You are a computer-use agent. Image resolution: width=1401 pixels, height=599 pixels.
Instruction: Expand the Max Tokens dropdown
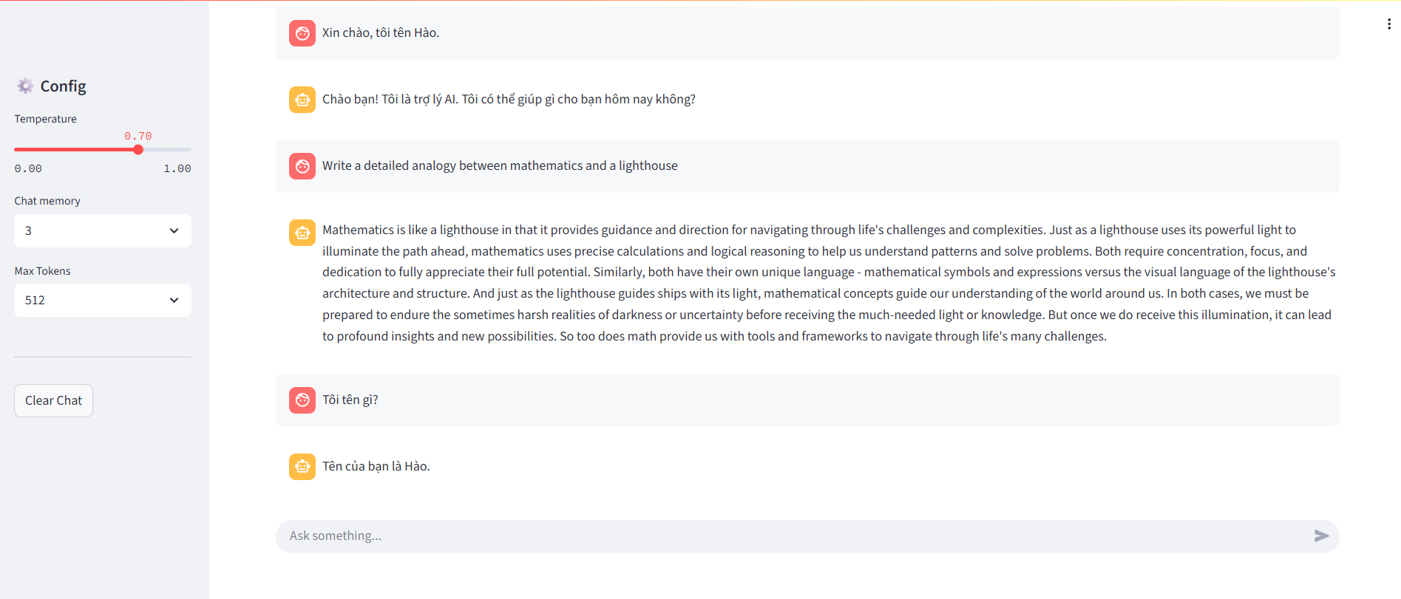(102, 300)
